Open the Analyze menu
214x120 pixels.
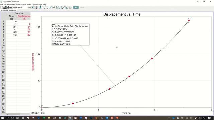tap(23, 4)
